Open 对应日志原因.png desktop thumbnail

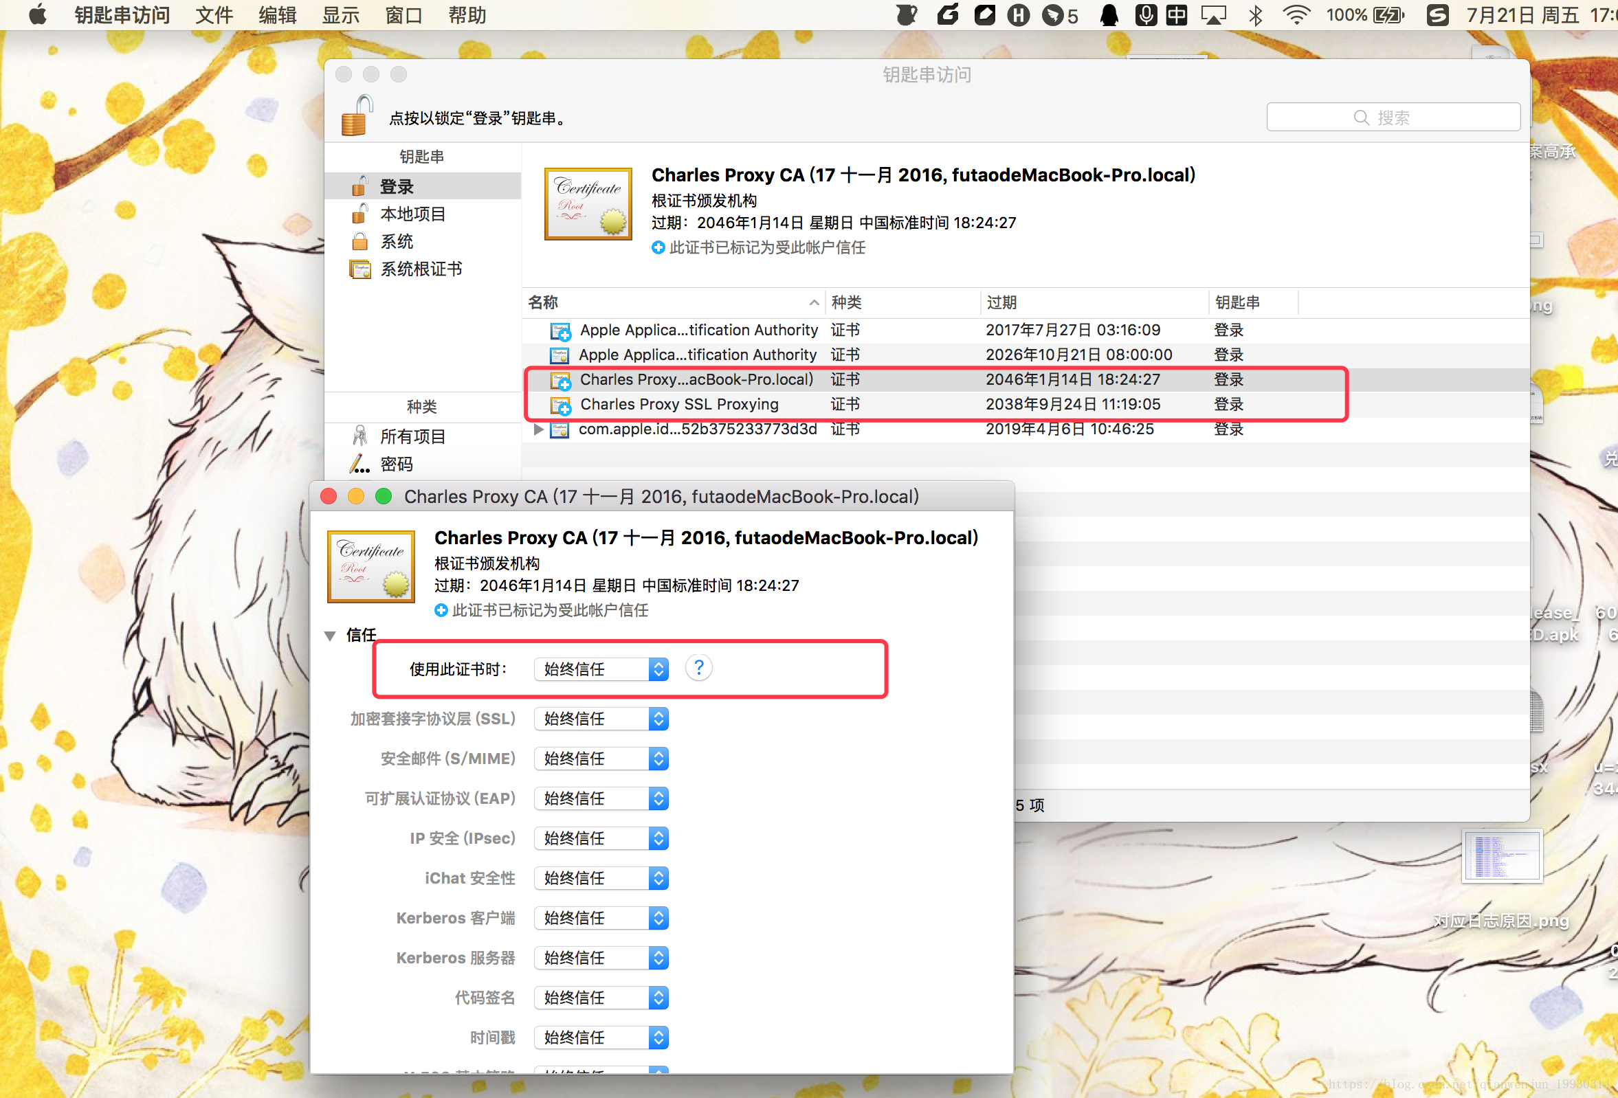(1502, 856)
